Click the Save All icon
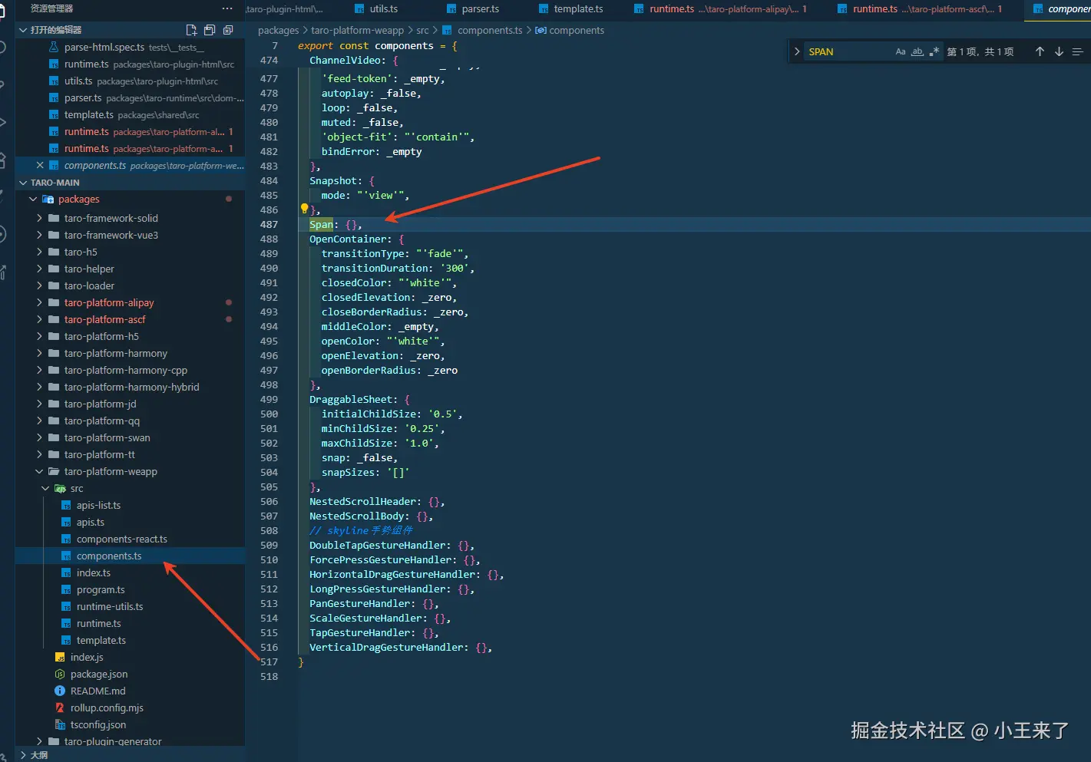 (210, 30)
